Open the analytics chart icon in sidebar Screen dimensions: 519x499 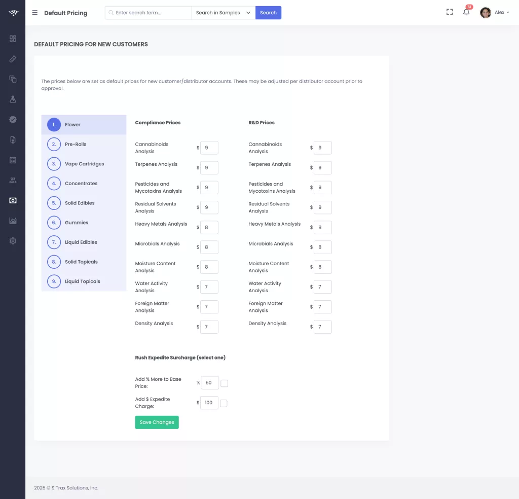pyautogui.click(x=13, y=221)
